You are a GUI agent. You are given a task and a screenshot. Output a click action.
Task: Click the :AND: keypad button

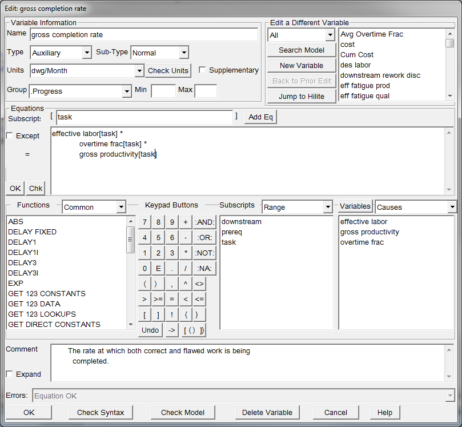point(204,222)
